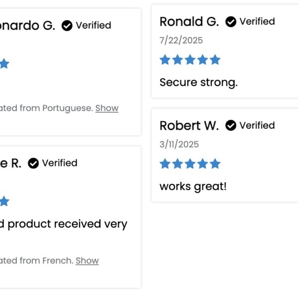Screen dimensions: 298x298
Task: Click the blue star in the French review
Action: coord(4,201)
